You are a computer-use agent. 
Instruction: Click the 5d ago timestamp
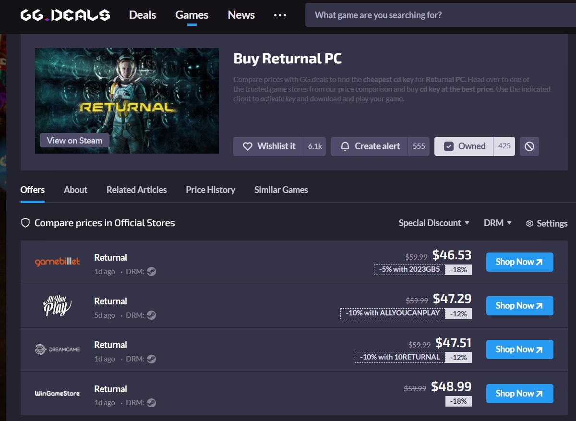tap(105, 315)
